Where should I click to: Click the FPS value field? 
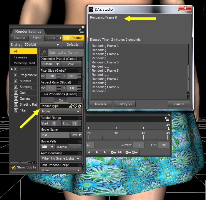(164, 145)
